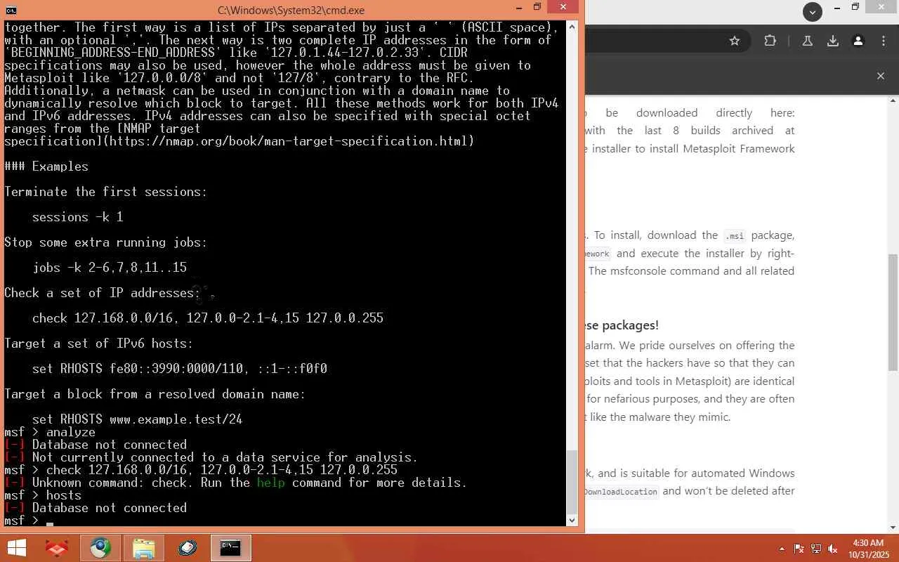
Task: Click the green 'help' word in output
Action: (x=270, y=483)
